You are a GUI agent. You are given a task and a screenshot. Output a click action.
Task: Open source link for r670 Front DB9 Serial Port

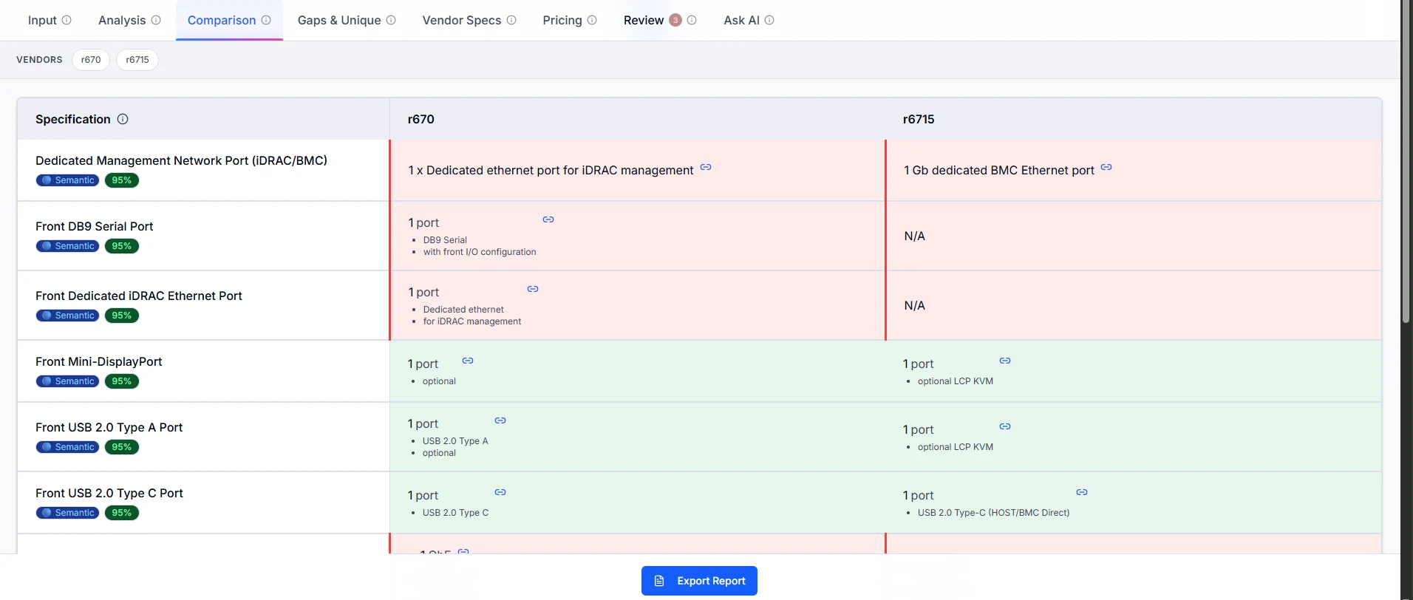point(548,219)
